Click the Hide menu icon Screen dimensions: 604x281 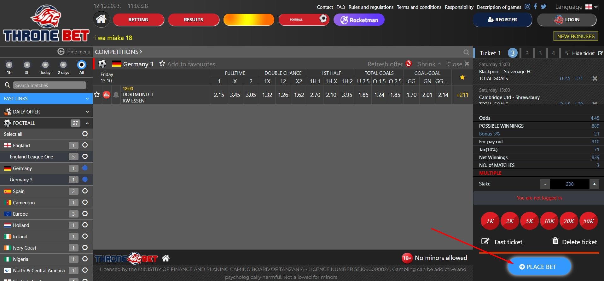[61, 52]
